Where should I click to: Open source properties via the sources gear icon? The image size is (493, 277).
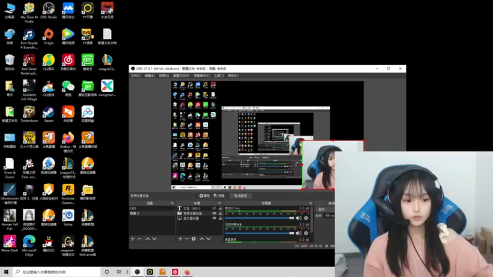coord(194,239)
